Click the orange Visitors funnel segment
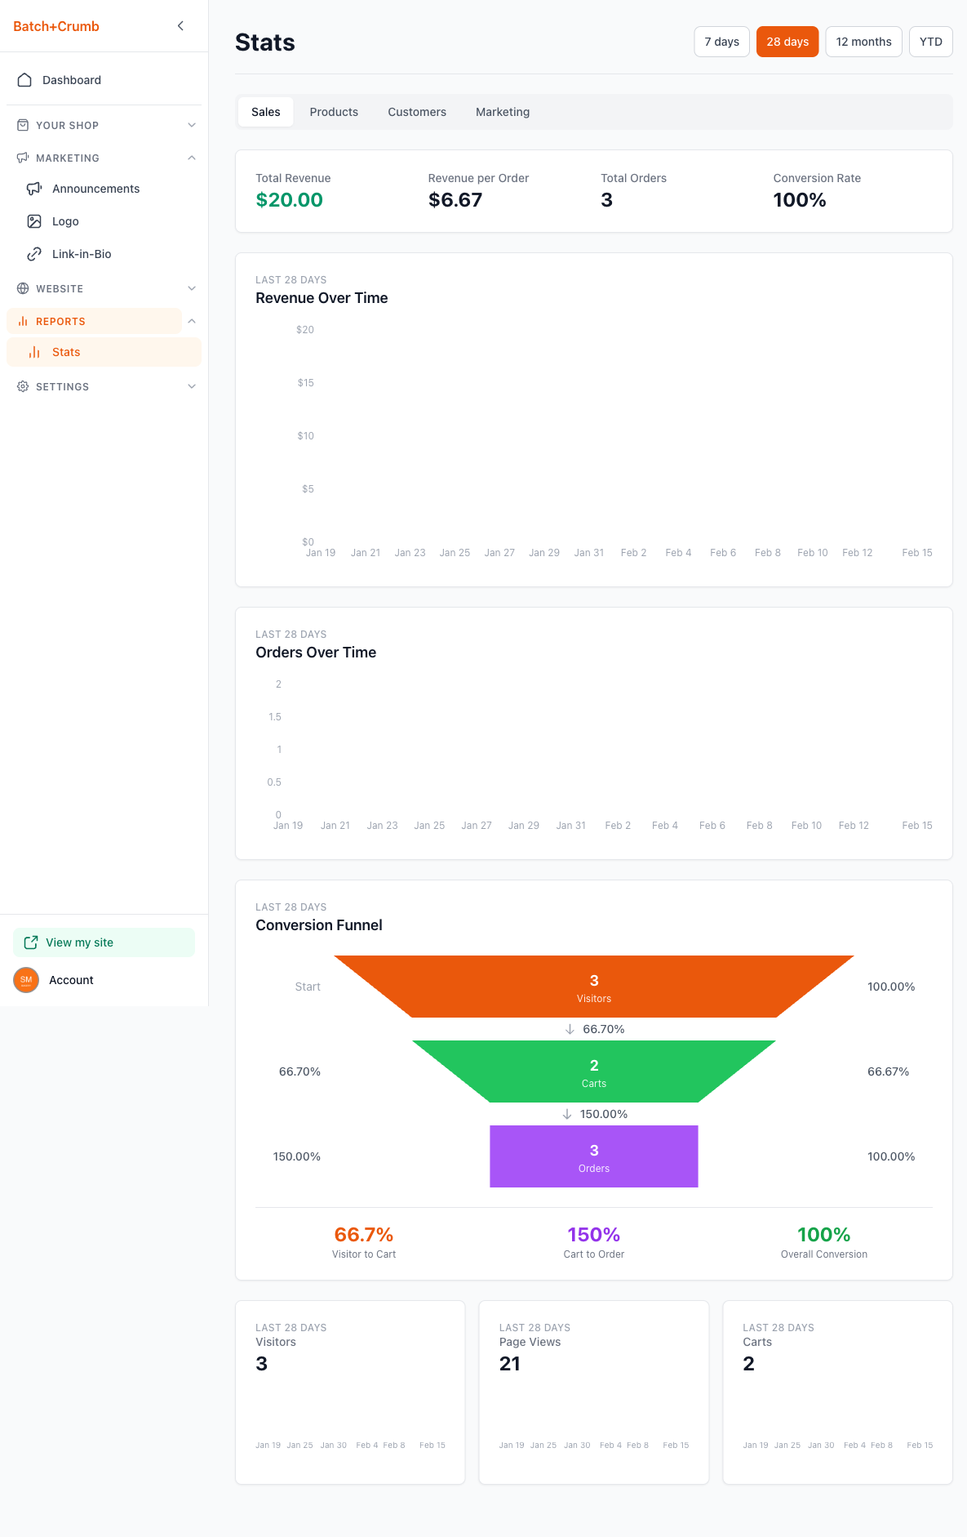This screenshot has width=967, height=1537. (x=593, y=987)
